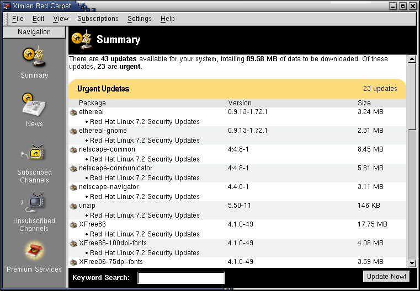Open the Help menu
The width and height of the screenshot is (420, 291).
pos(167,19)
